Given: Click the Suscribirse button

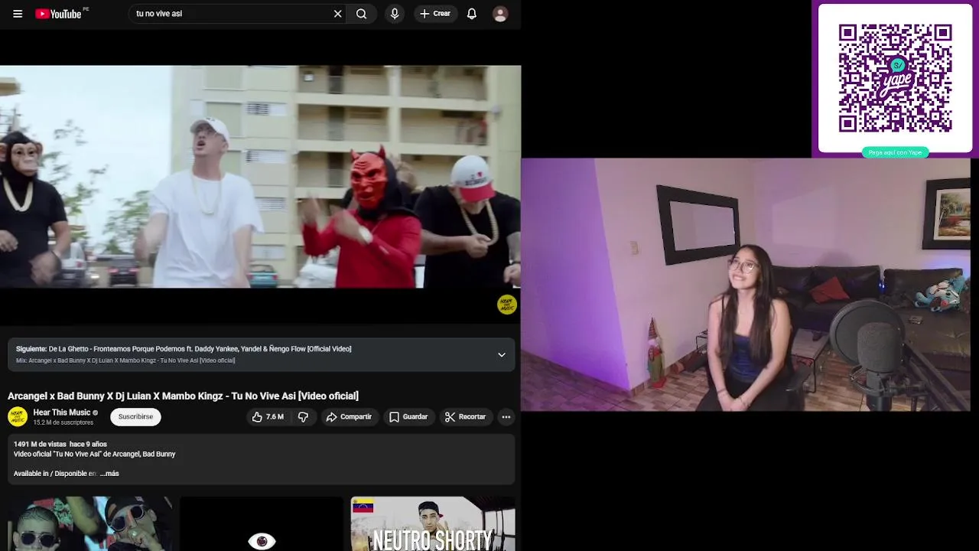Looking at the screenshot, I should pyautogui.click(x=135, y=417).
